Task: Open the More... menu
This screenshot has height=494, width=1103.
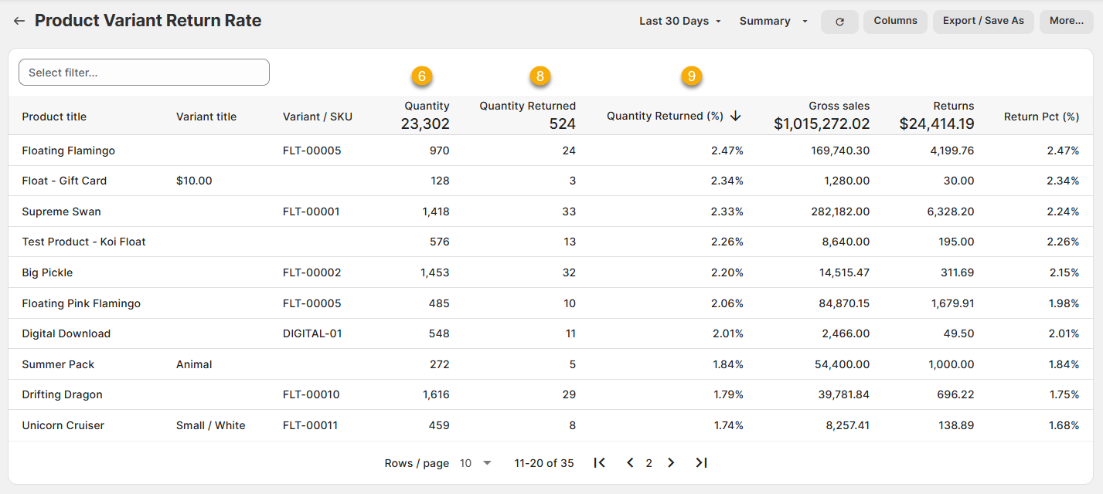Action: click(x=1066, y=21)
